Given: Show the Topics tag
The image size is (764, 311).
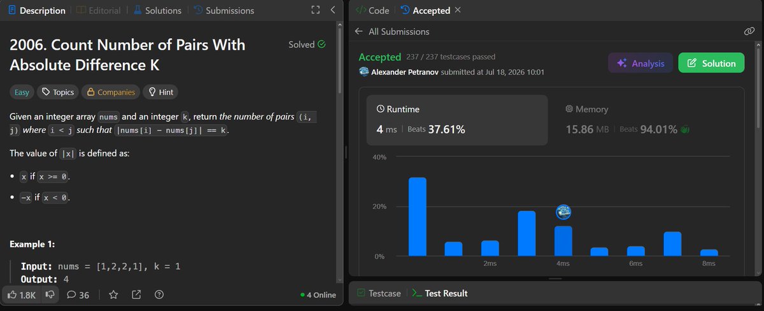Looking at the screenshot, I should click(x=57, y=92).
